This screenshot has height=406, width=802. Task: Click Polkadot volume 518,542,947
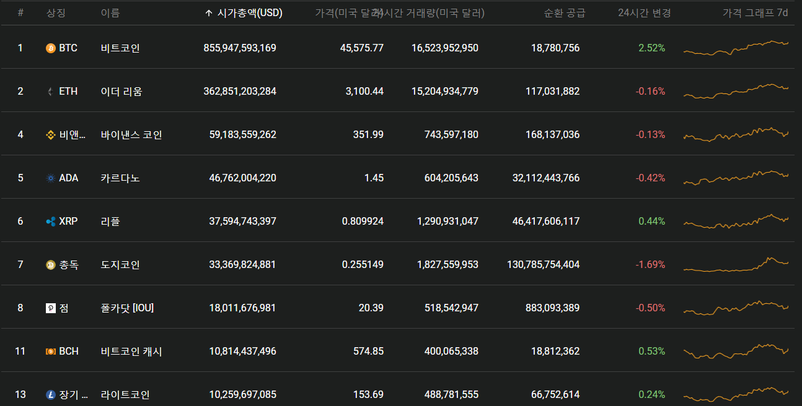pos(452,308)
